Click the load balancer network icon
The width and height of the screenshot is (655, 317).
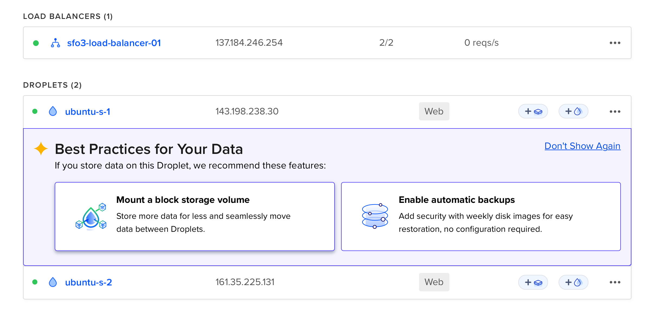pyautogui.click(x=55, y=43)
